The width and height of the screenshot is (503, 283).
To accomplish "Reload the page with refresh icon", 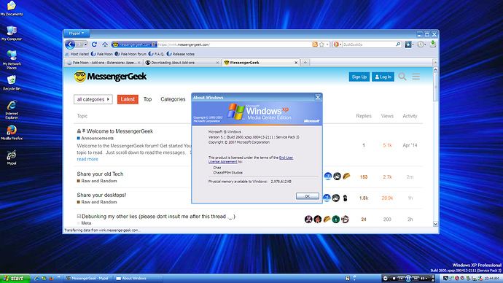I will [x=94, y=44].
